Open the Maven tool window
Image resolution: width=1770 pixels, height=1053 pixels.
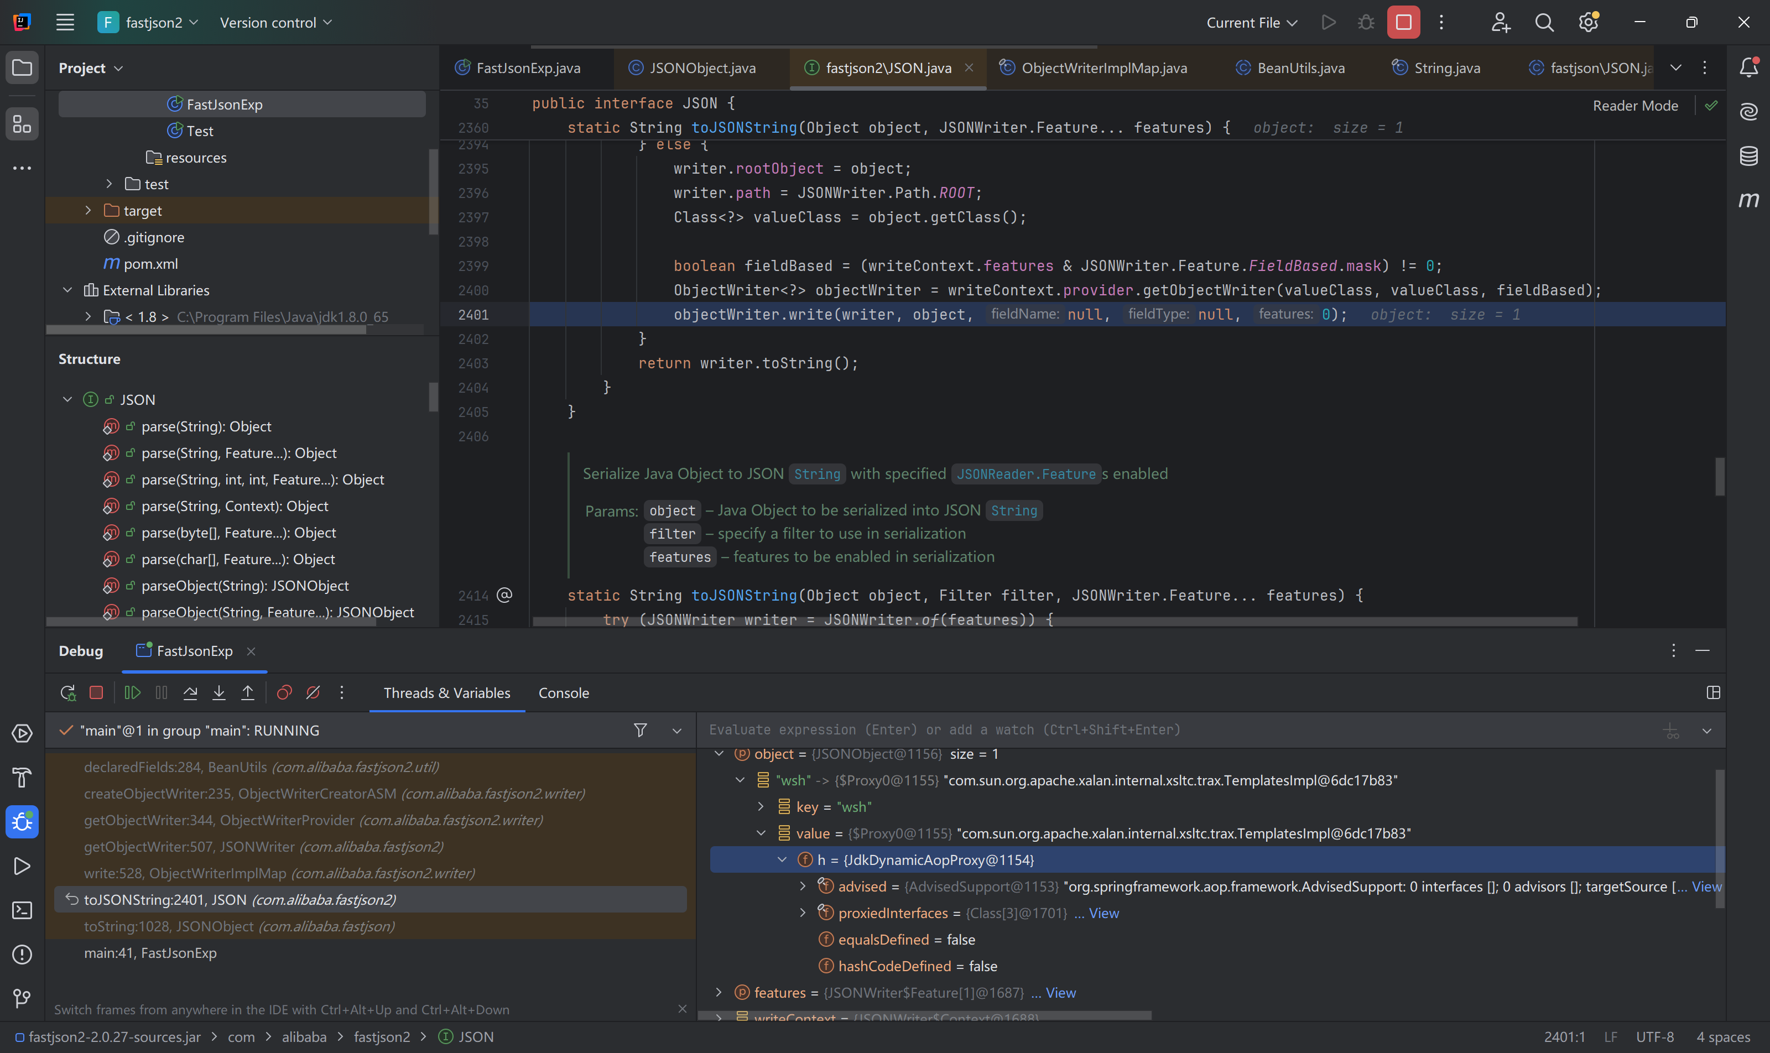coord(1749,200)
